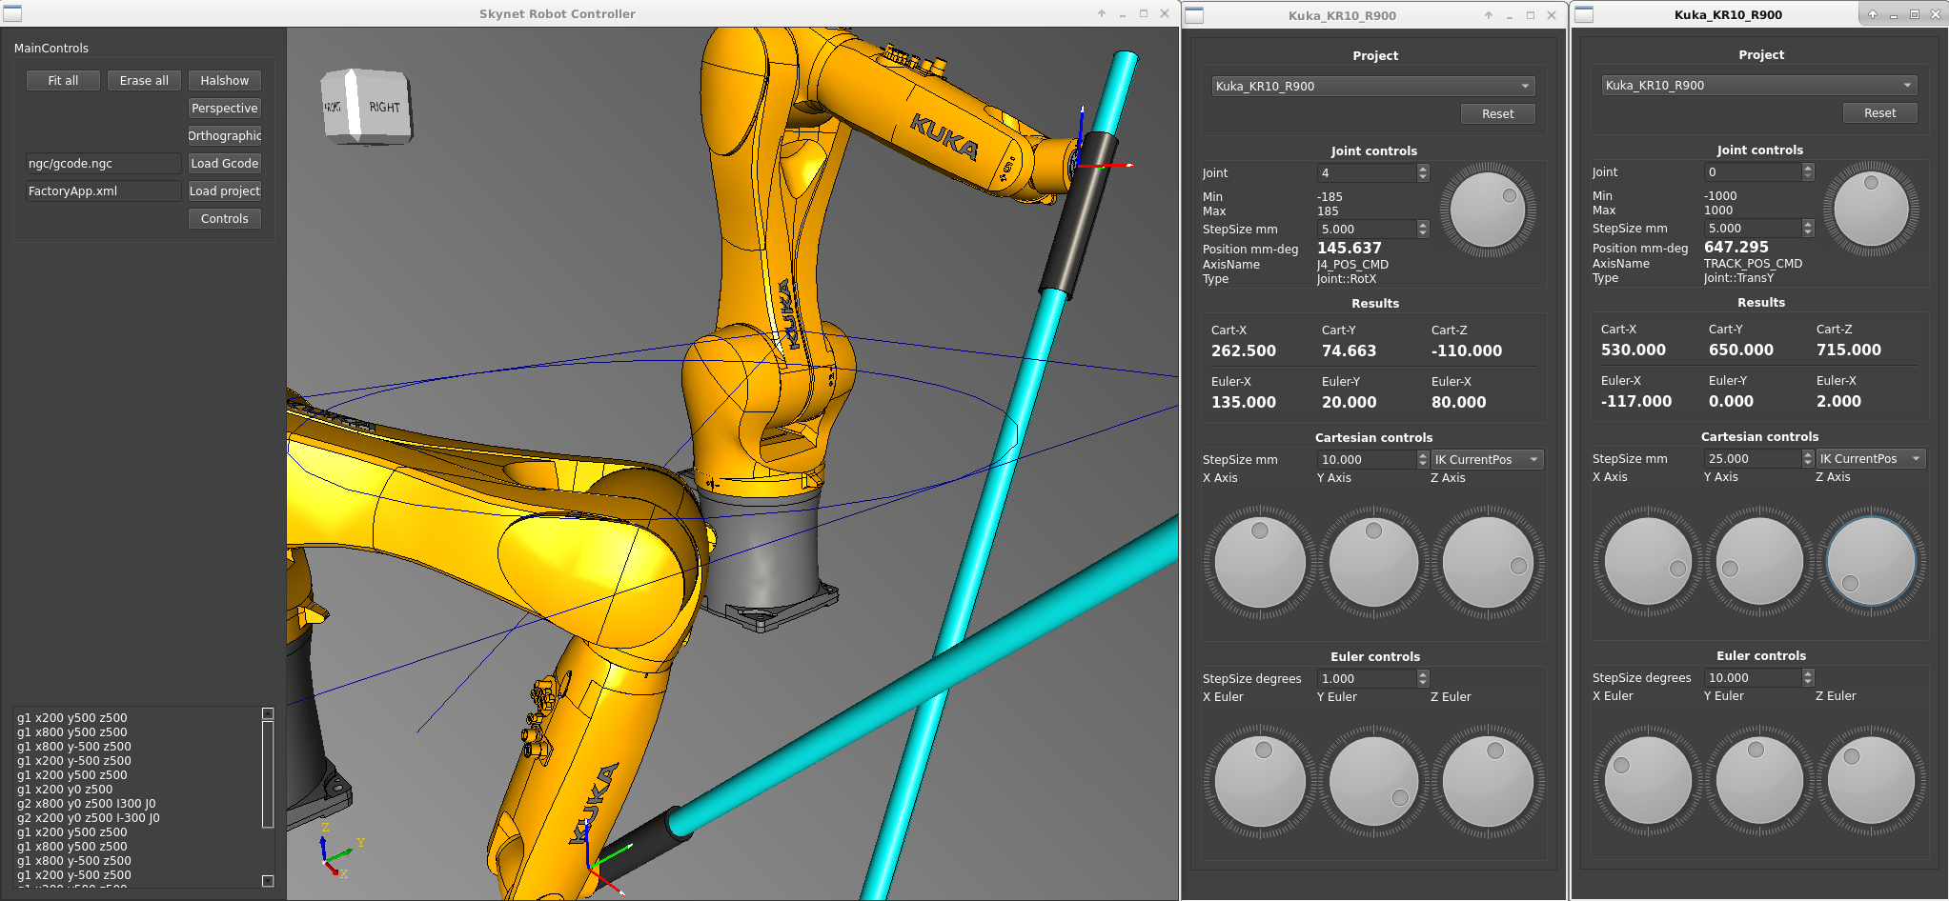The width and height of the screenshot is (1949, 901).
Task: Click Joint spinbox showing 0 in right window
Action: click(x=1758, y=172)
